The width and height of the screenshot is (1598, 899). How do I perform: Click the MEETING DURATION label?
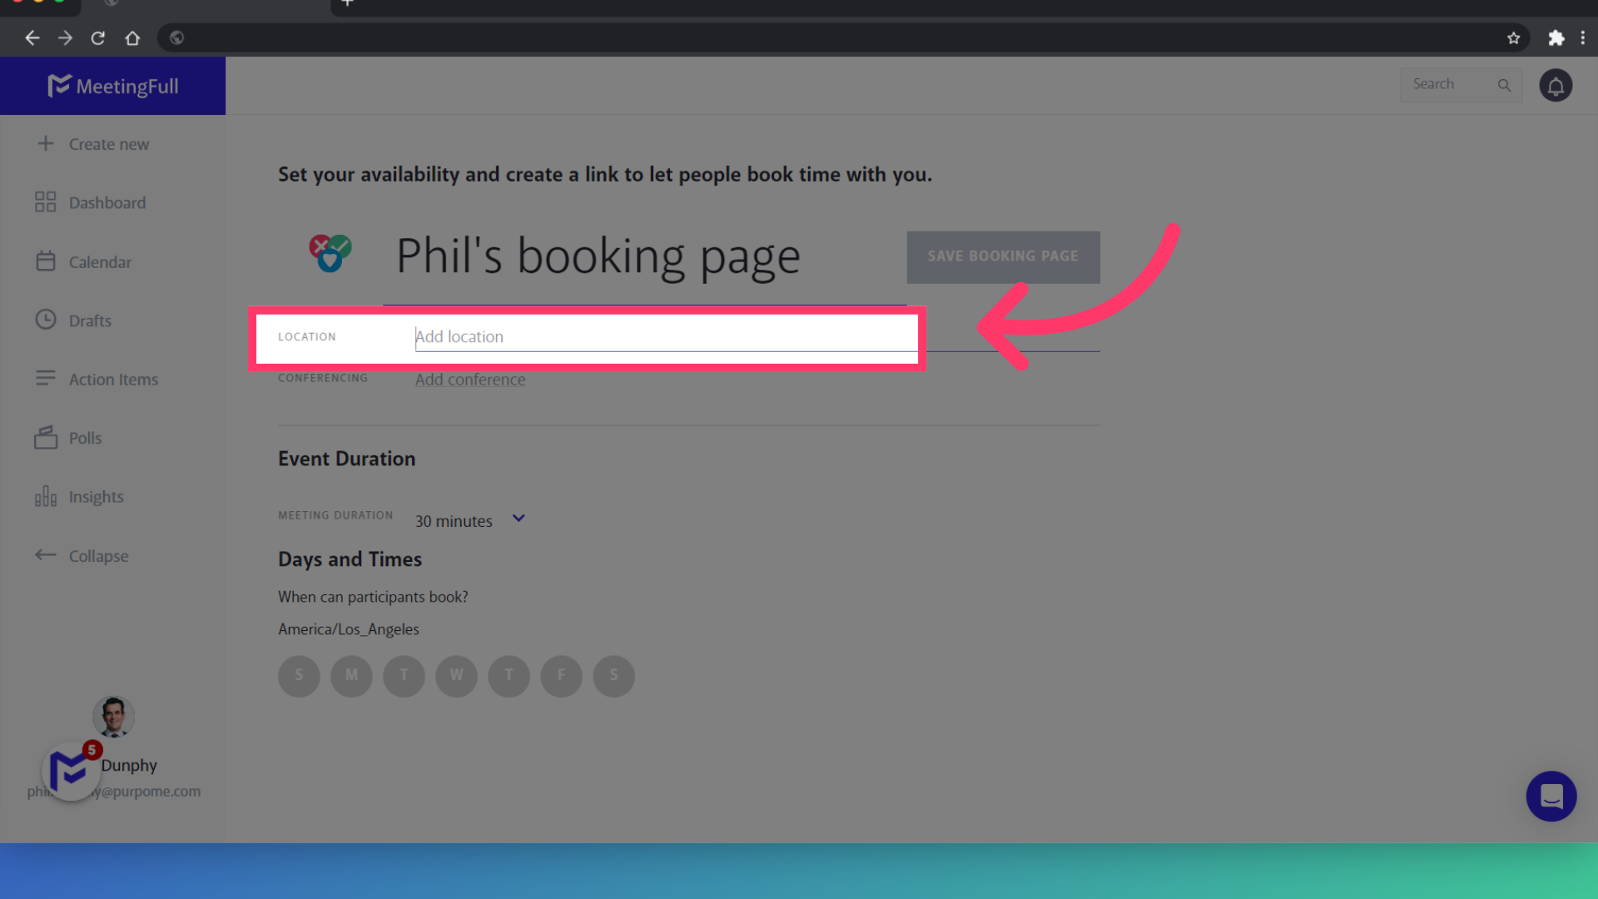point(335,515)
